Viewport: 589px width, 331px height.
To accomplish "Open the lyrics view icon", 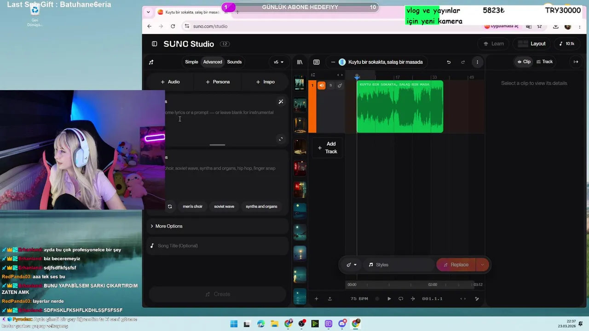I will tap(317, 62).
